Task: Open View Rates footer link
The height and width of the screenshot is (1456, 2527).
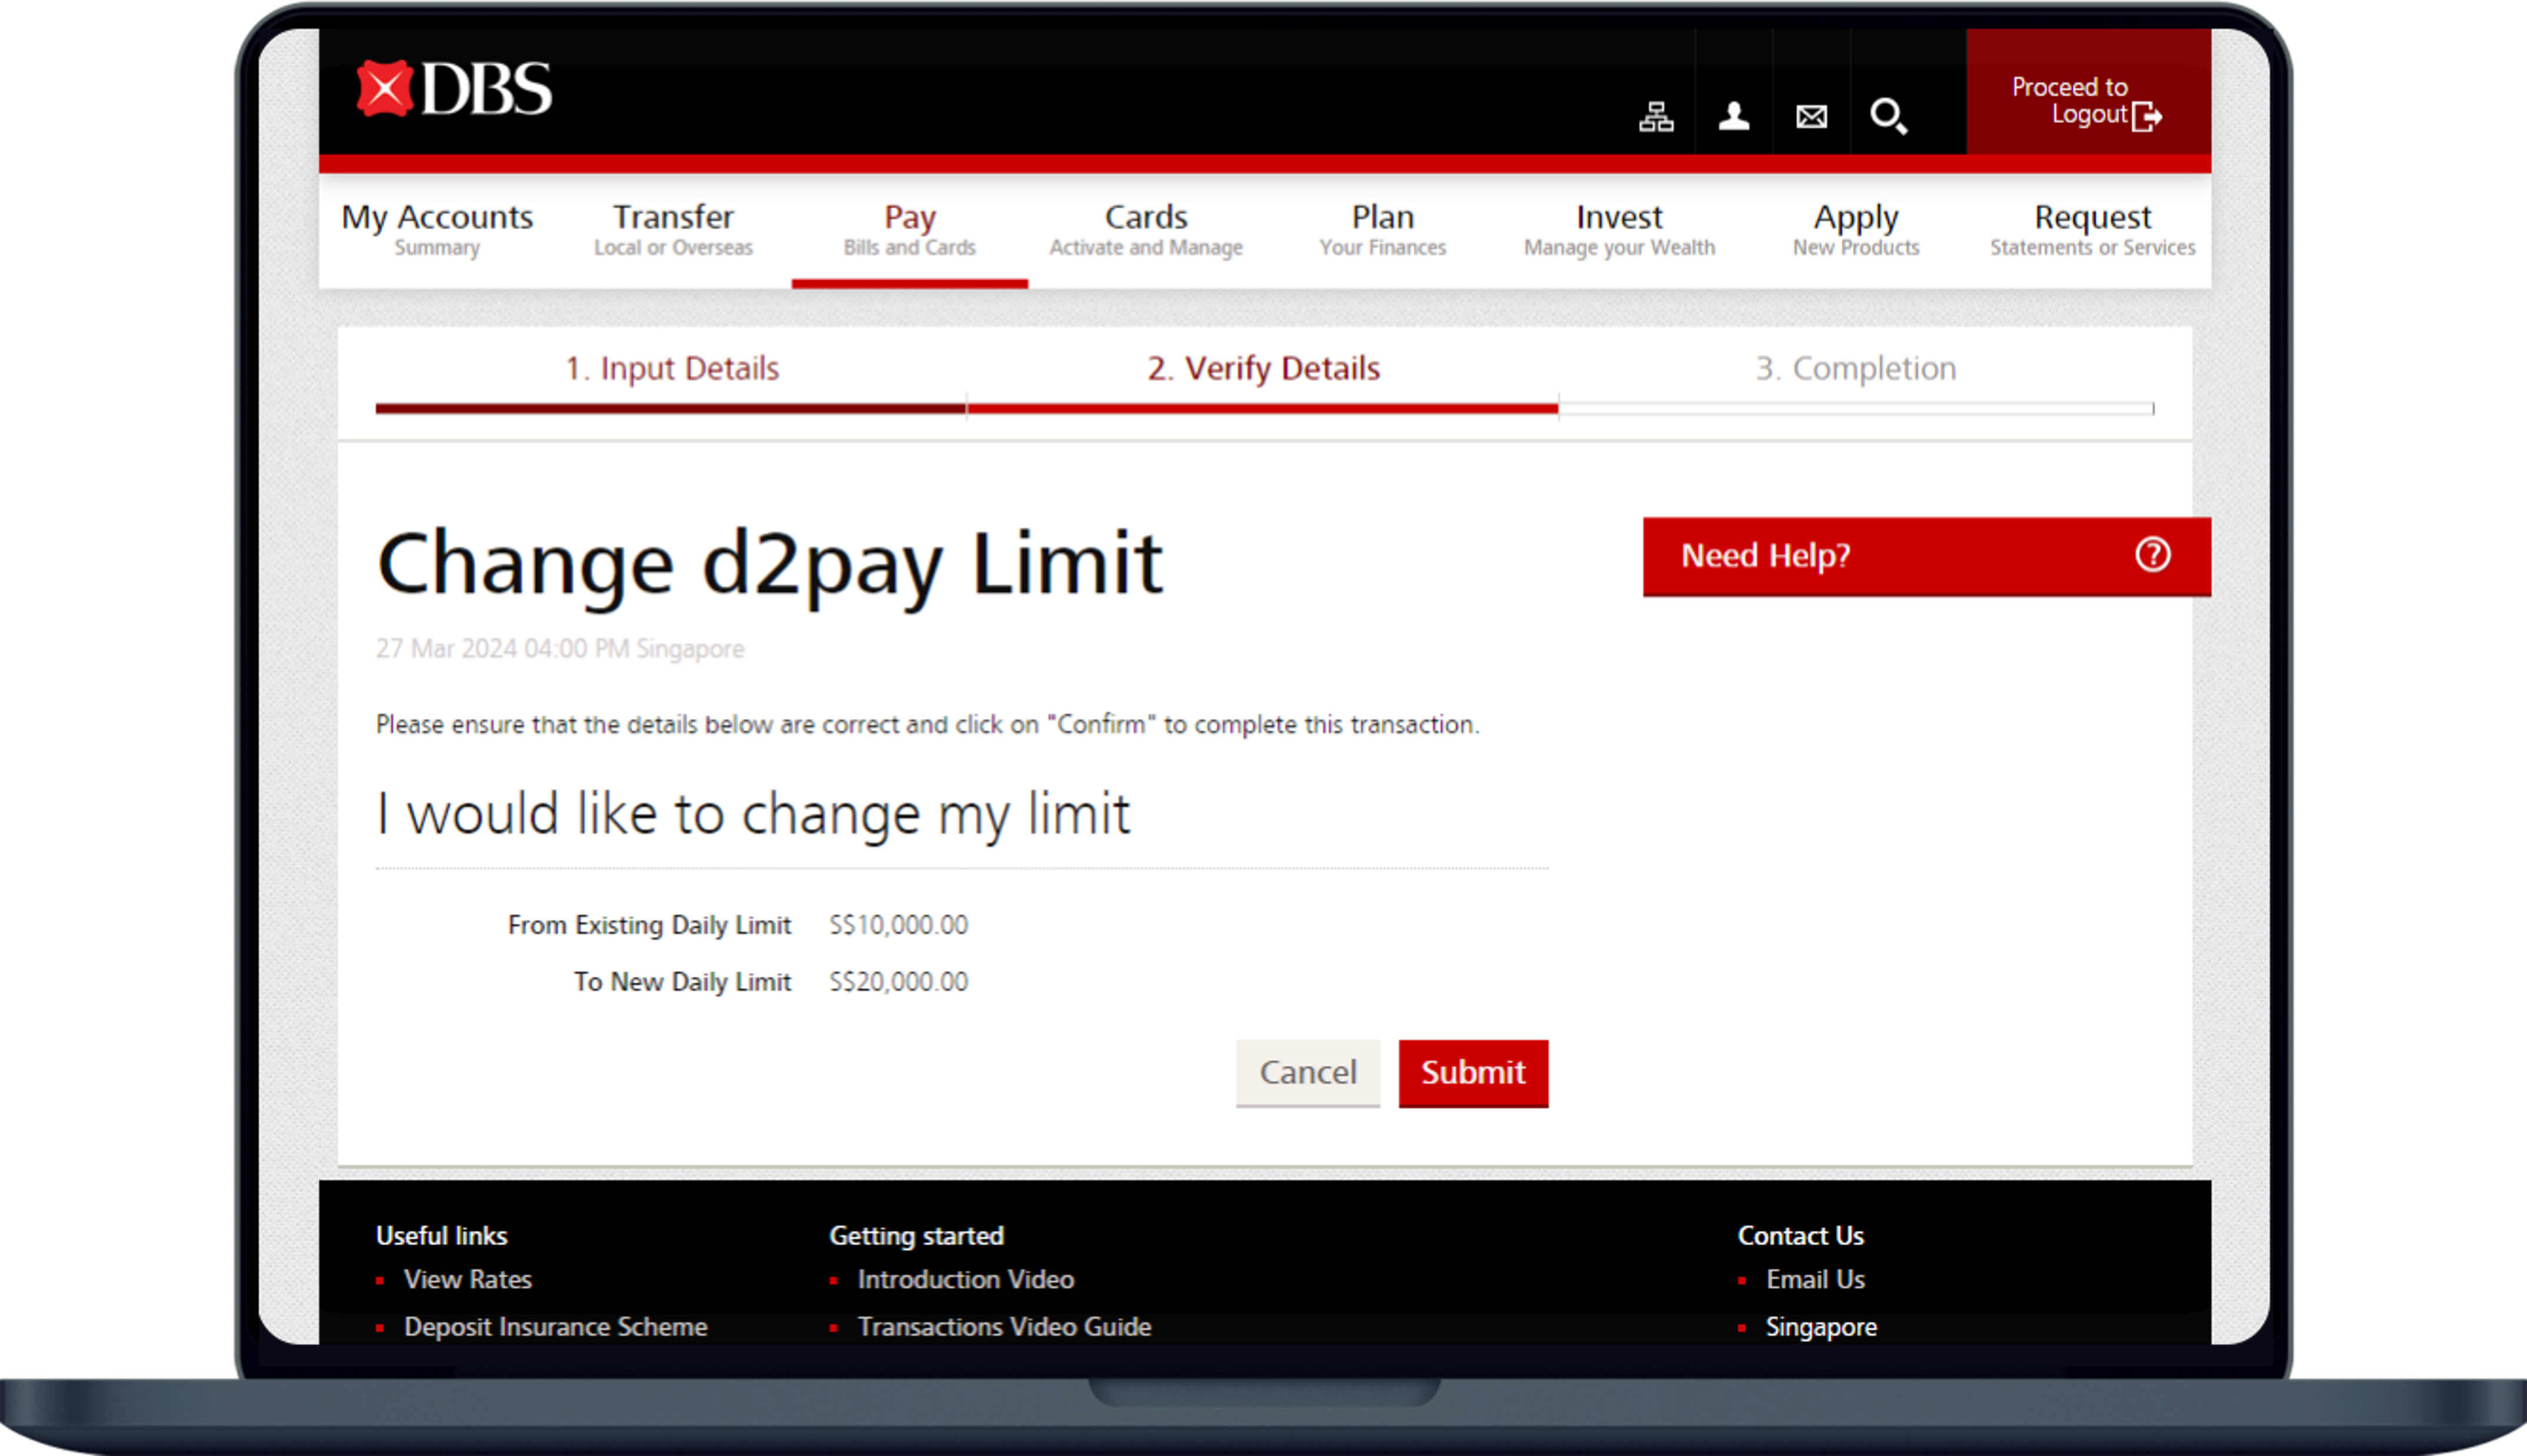Action: tap(468, 1279)
